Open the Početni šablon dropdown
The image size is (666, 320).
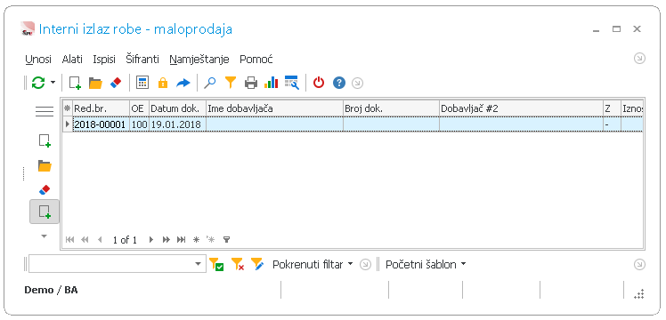click(426, 265)
